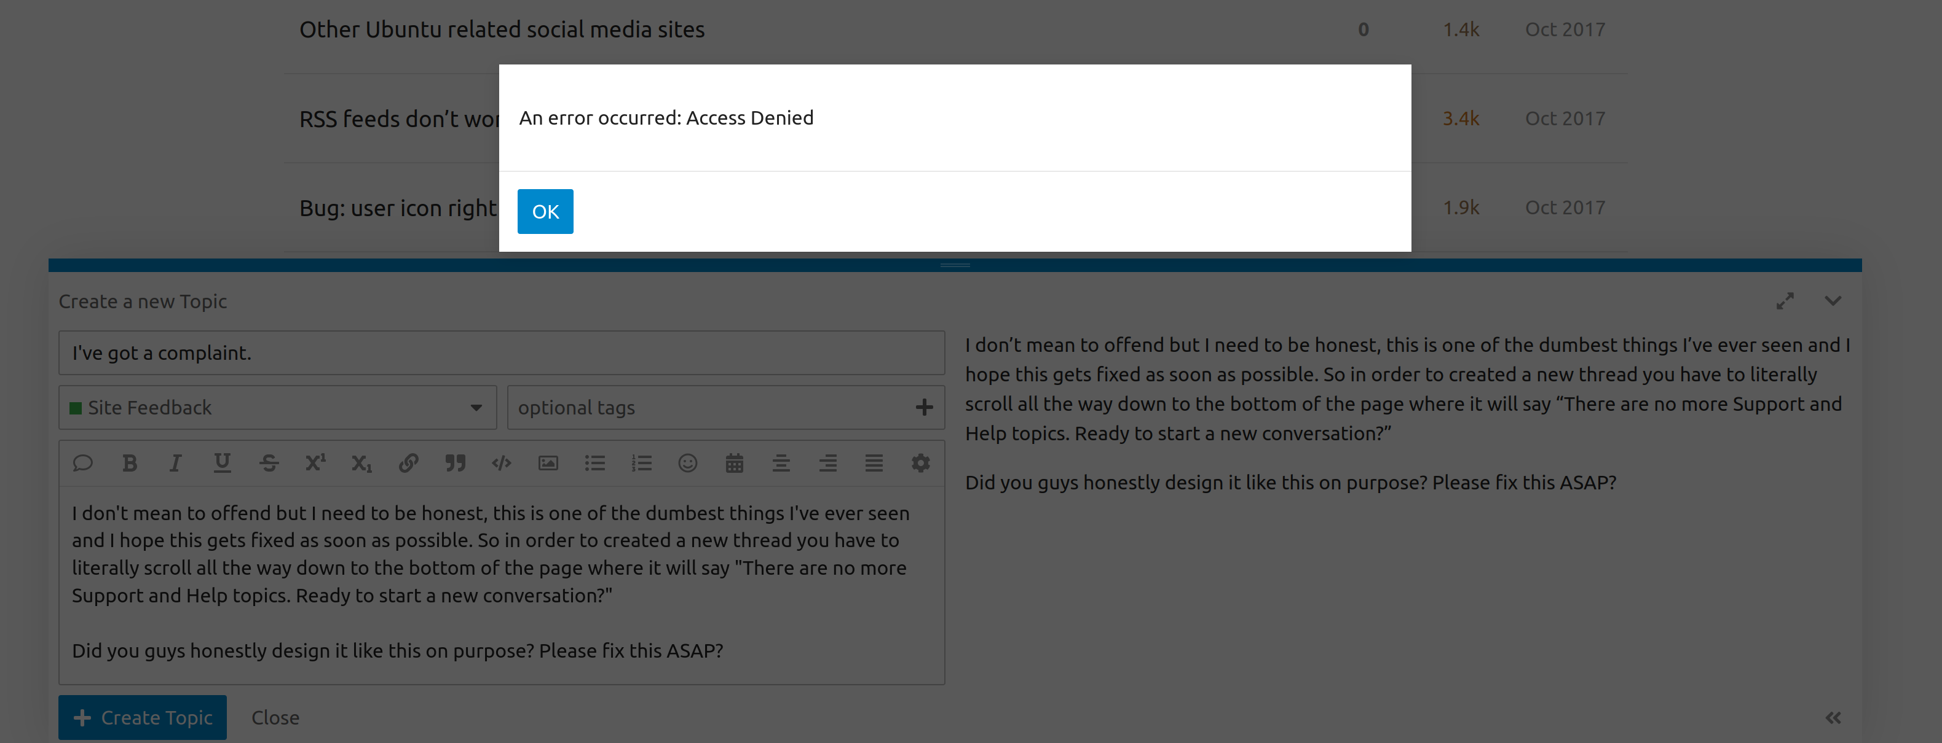Image resolution: width=1942 pixels, height=743 pixels.
Task: Click OK on the Access Denied dialog
Action: pyautogui.click(x=545, y=211)
